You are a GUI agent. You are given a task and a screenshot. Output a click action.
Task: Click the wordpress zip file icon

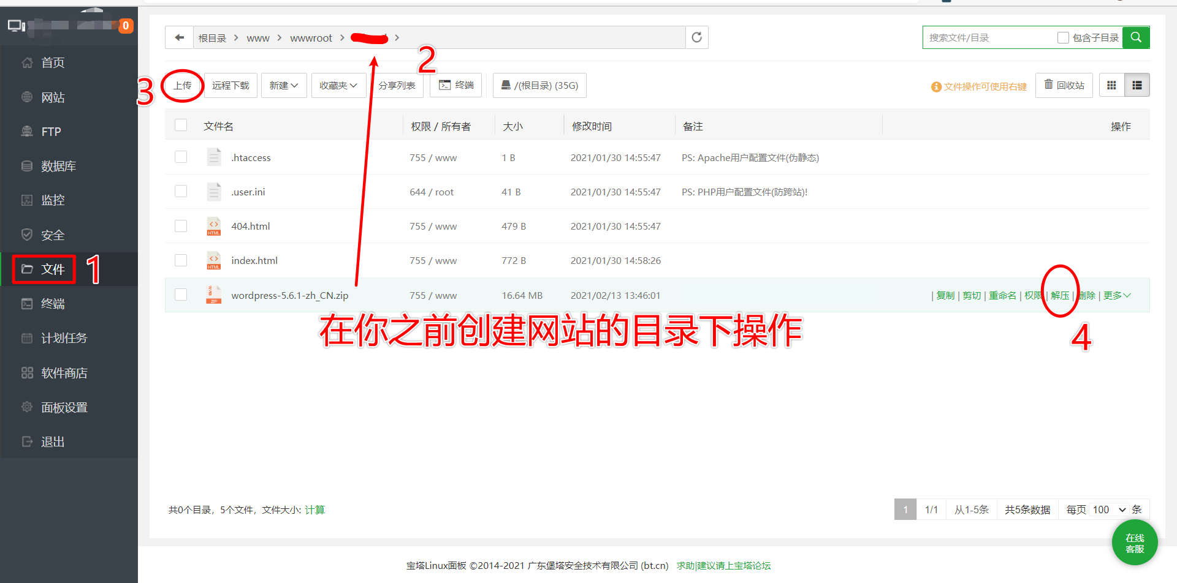pyautogui.click(x=214, y=295)
